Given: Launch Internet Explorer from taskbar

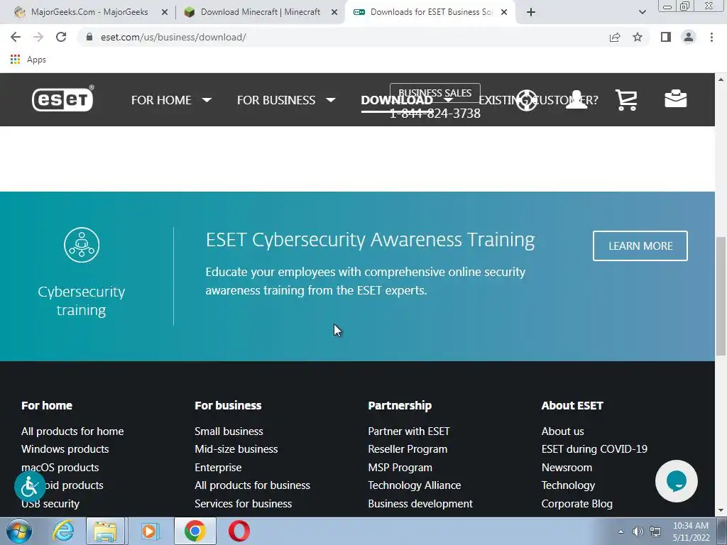Looking at the screenshot, I should tap(63, 531).
